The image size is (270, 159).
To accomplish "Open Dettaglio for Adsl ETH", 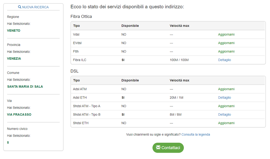I will (224, 98).
